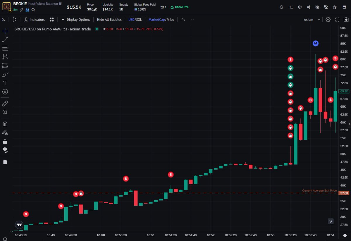Share the token via share icon
Viewport: 351px width, 241px height.
click(309, 7)
